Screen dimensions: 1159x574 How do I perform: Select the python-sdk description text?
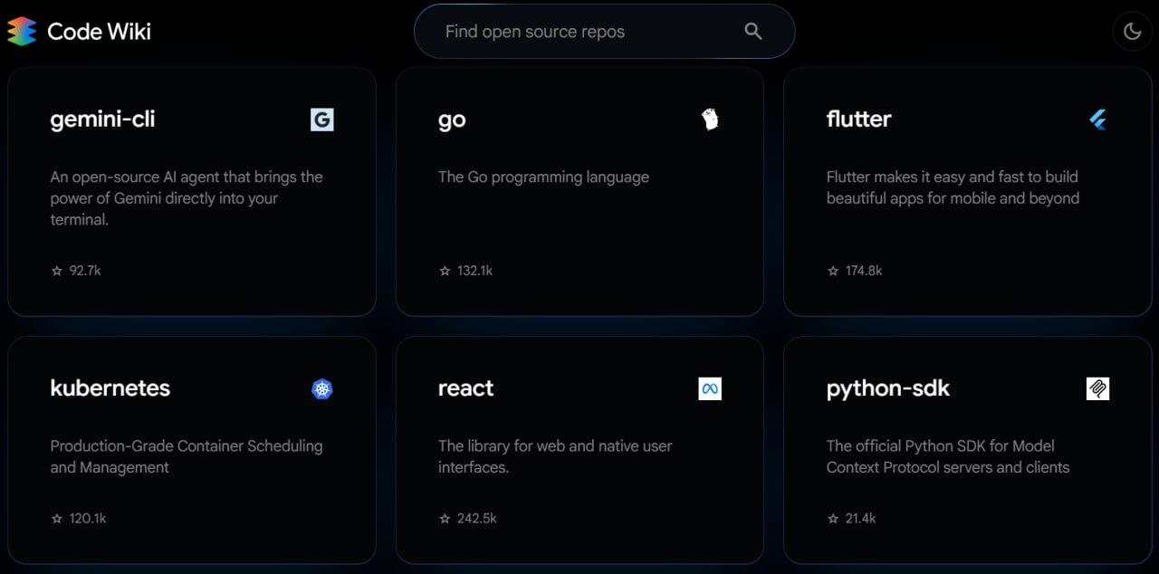tap(948, 456)
